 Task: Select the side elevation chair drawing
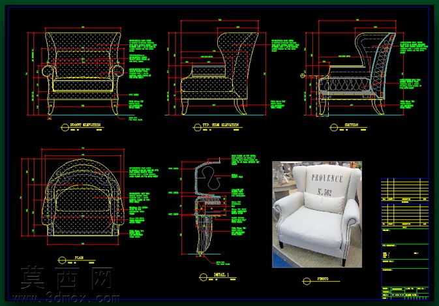(x=219, y=73)
